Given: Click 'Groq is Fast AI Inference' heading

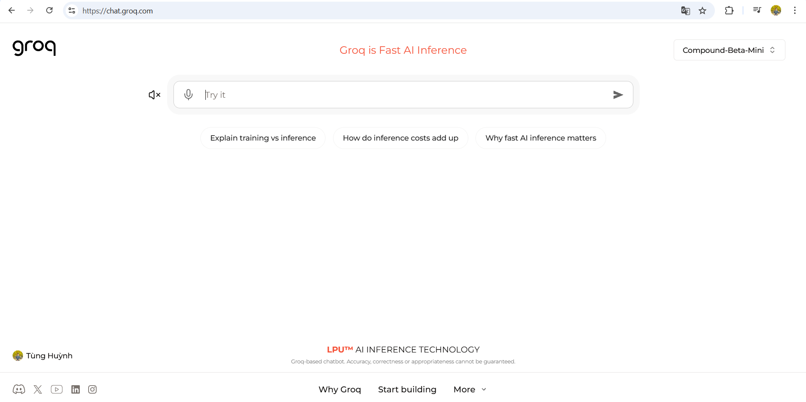Looking at the screenshot, I should (403, 50).
